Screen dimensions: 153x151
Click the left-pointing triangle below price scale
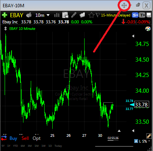pyautogui.click(x=133, y=131)
